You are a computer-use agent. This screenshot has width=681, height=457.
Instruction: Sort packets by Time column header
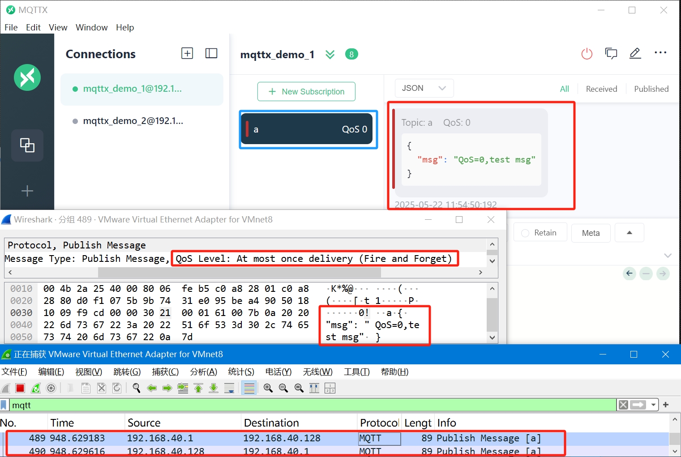click(86, 423)
